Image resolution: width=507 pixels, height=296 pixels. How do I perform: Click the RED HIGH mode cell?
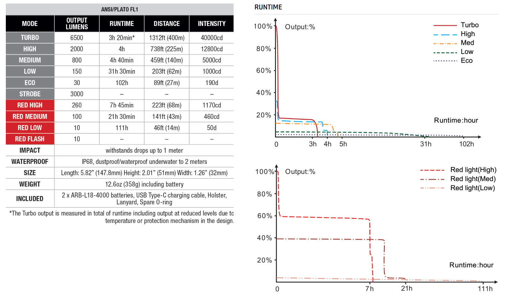point(30,105)
